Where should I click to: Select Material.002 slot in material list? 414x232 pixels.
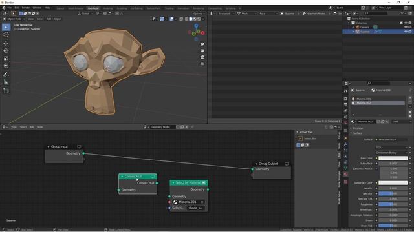[x=378, y=103]
